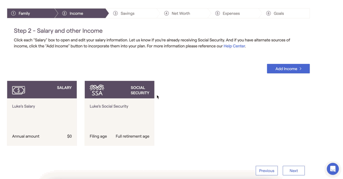Click the dollar bill salary icon
The image size is (343, 179).
18,90
